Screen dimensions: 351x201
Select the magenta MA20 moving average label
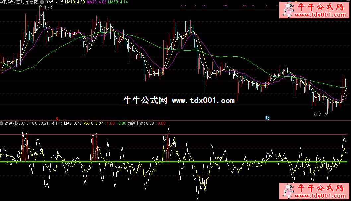(x=96, y=2)
